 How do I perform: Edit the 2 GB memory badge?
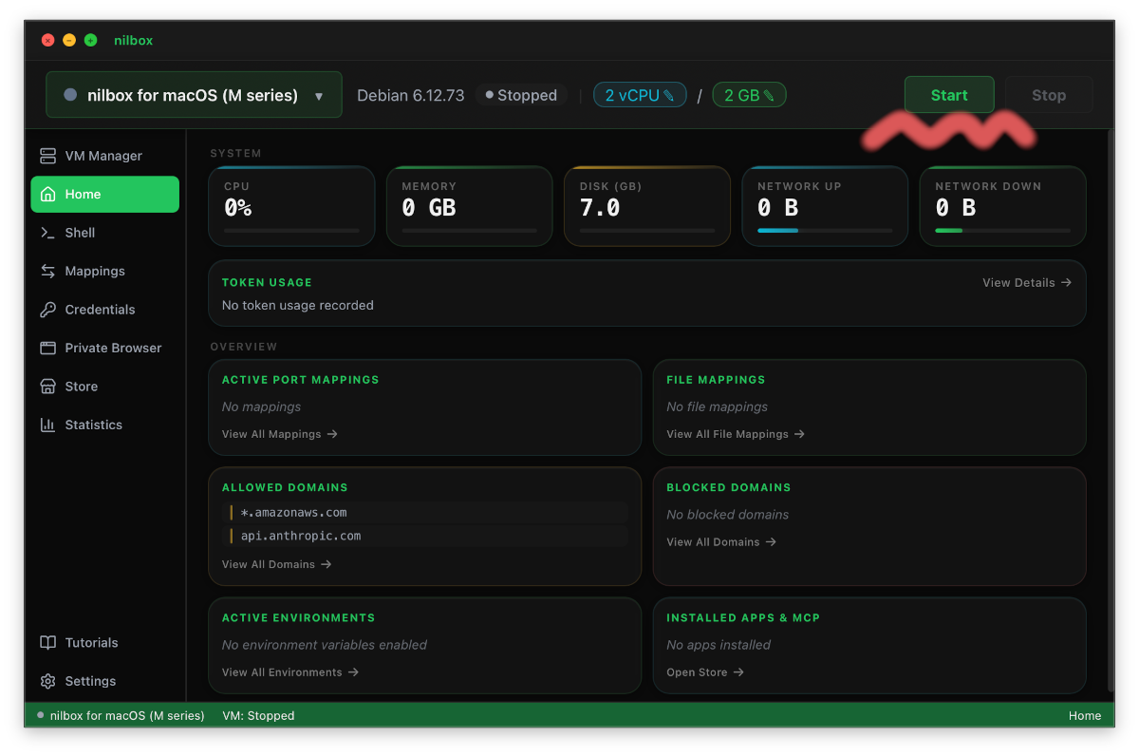click(x=748, y=95)
